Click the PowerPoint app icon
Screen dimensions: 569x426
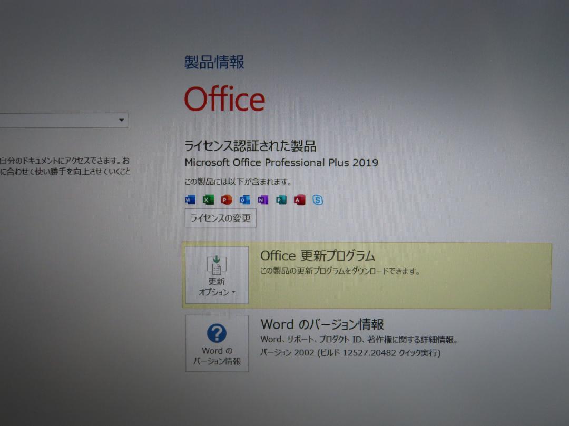pyautogui.click(x=227, y=200)
